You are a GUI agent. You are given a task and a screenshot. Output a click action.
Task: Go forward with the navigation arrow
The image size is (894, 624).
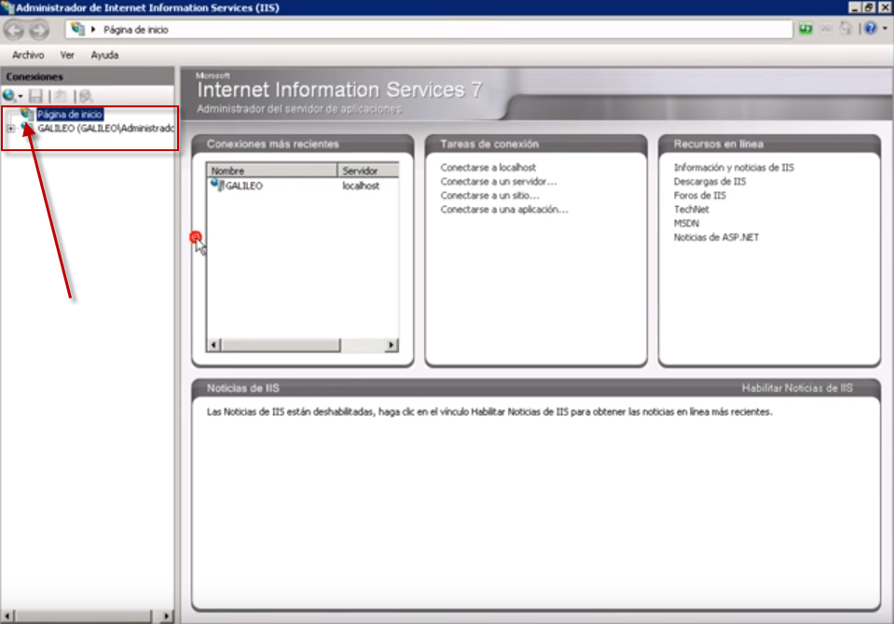38,30
